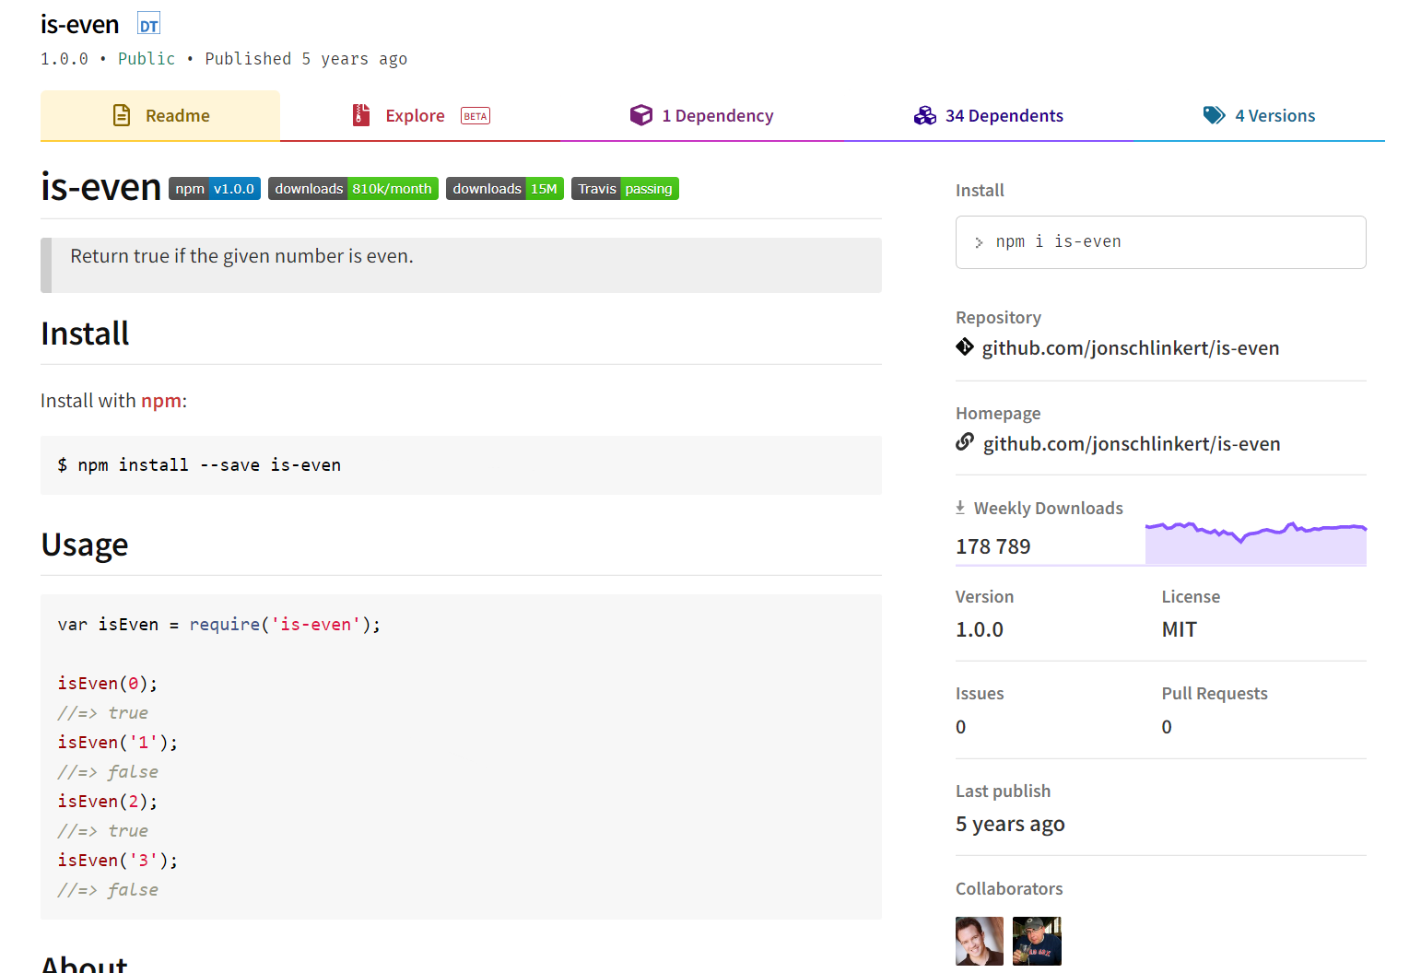Viewport: 1421px width, 973px height.
Task: Click the isEven('3'); code line
Action: pos(118,861)
